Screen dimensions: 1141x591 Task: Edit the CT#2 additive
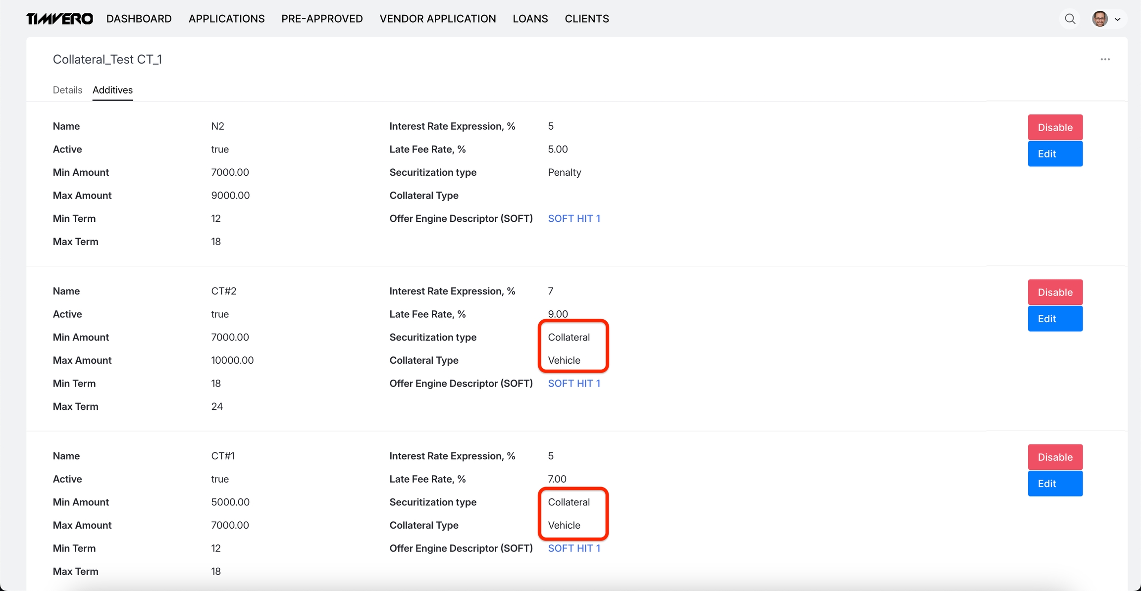(x=1055, y=319)
